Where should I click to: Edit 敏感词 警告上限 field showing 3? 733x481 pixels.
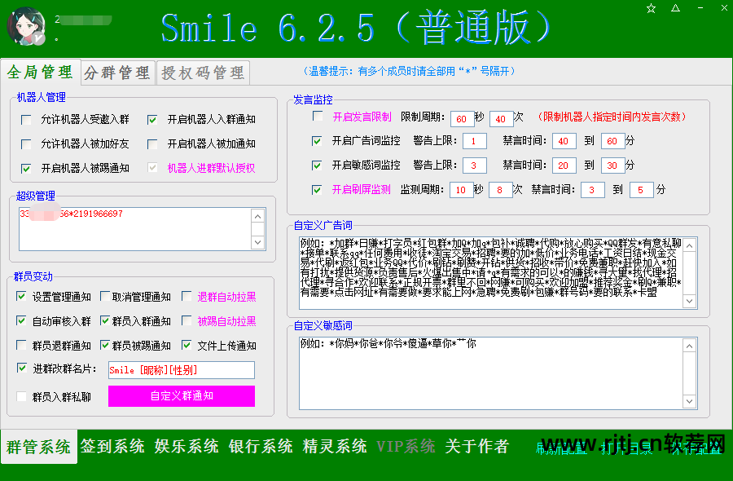pyautogui.click(x=475, y=165)
